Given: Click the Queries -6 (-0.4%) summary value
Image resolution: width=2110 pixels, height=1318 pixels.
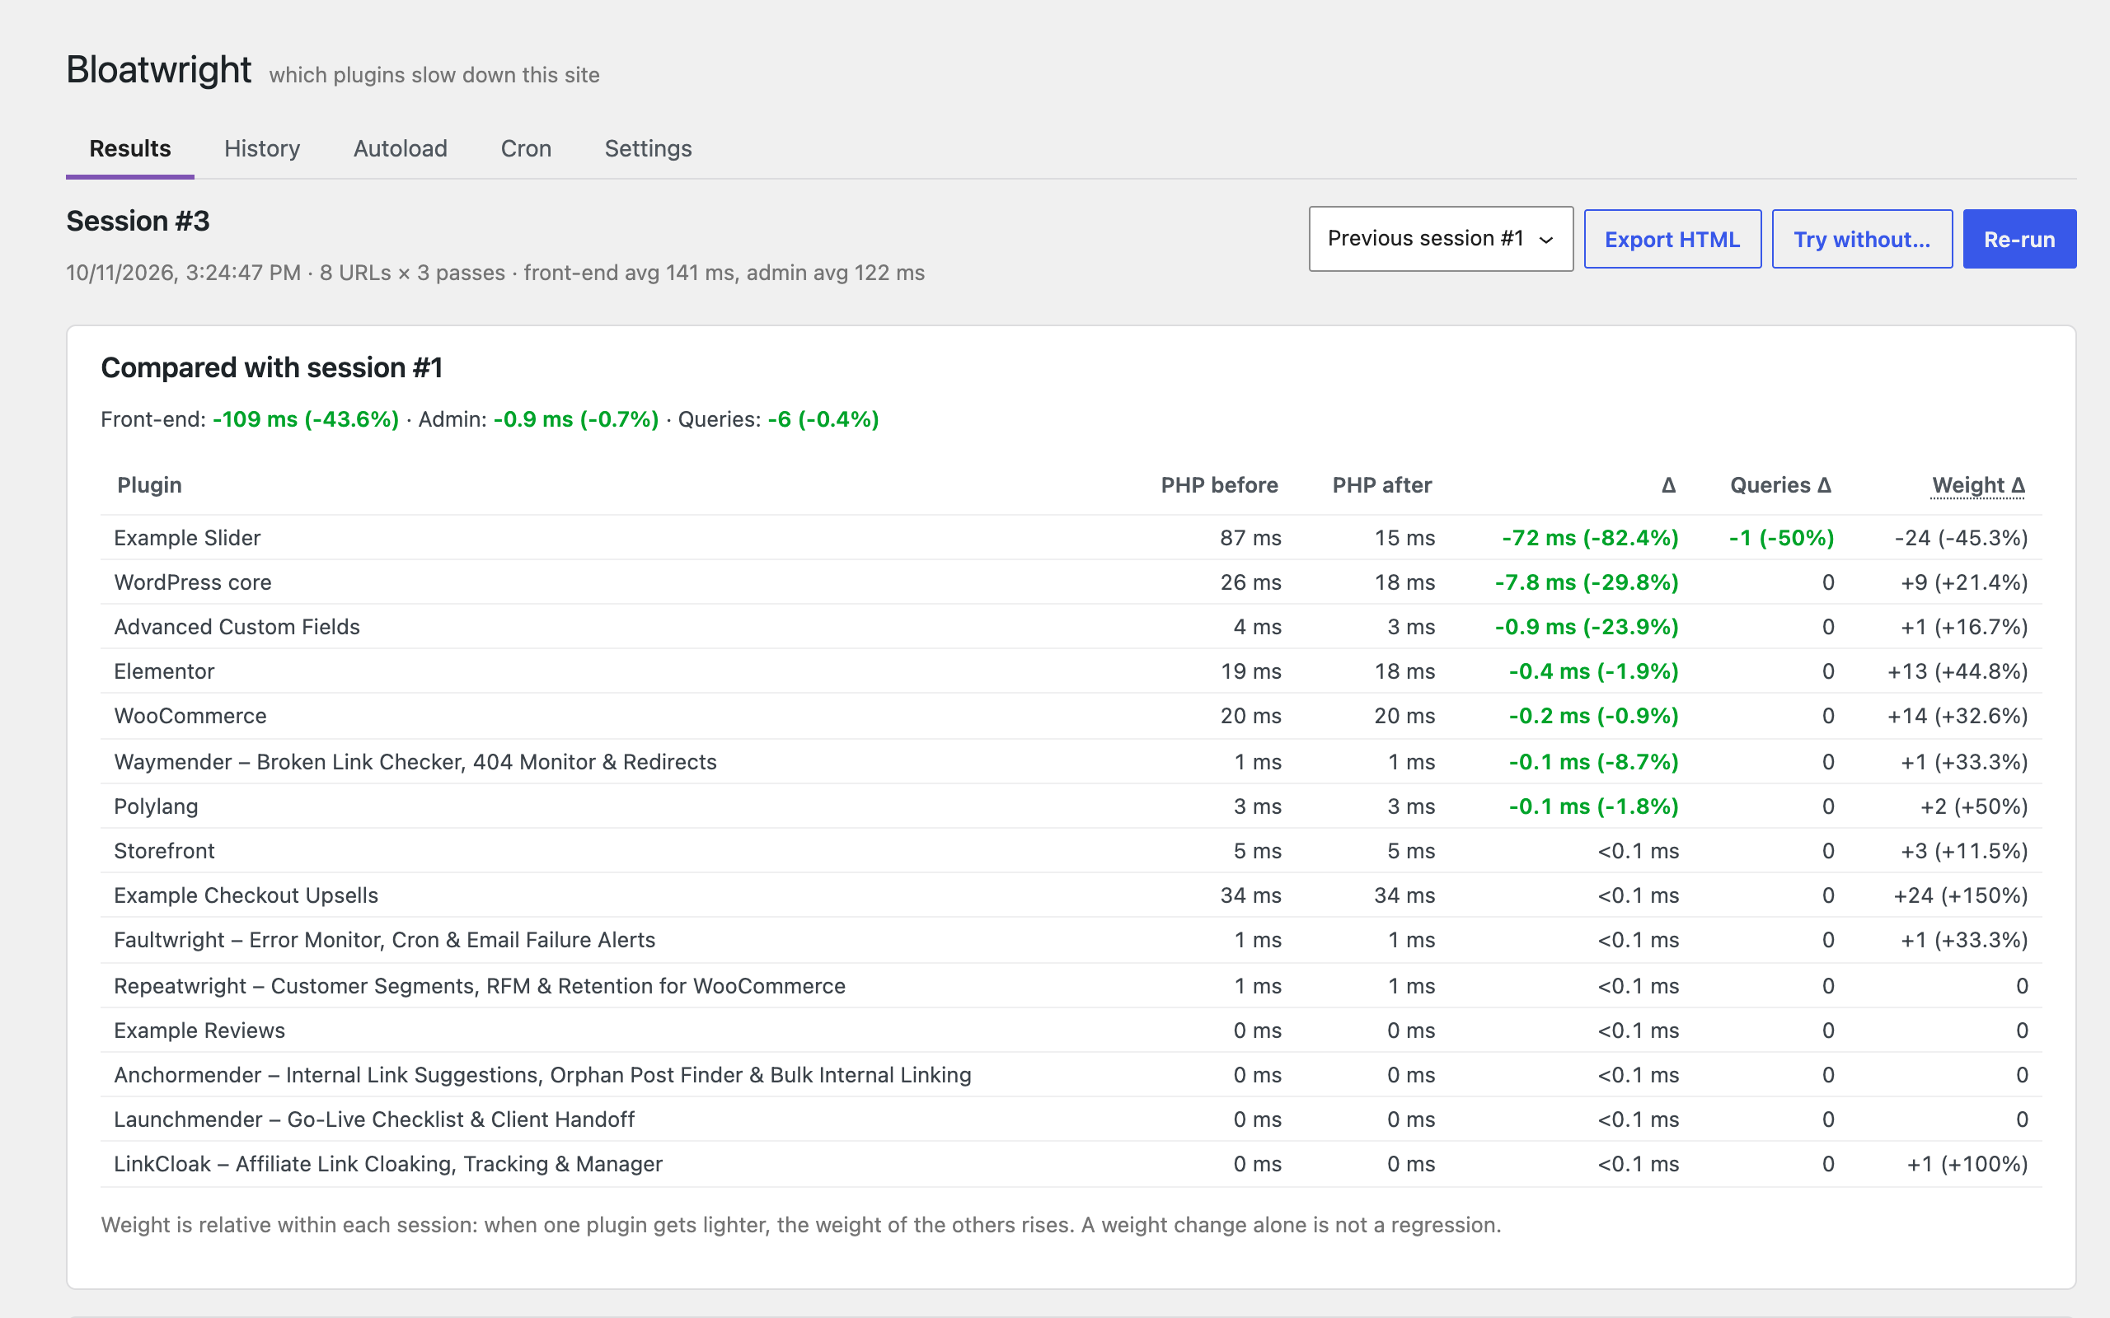Looking at the screenshot, I should (823, 419).
